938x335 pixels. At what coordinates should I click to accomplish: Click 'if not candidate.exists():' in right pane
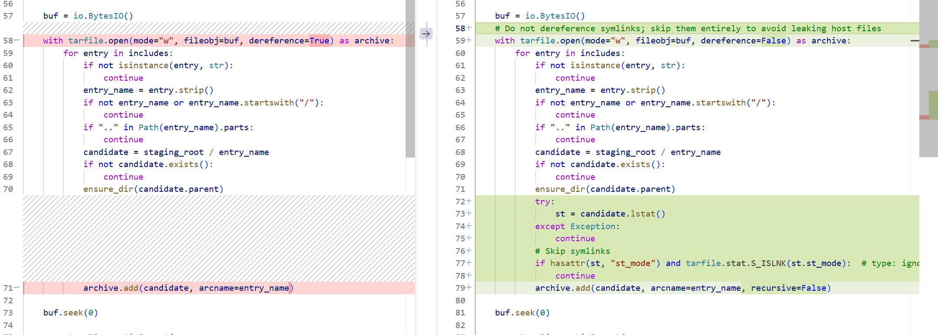coord(600,164)
